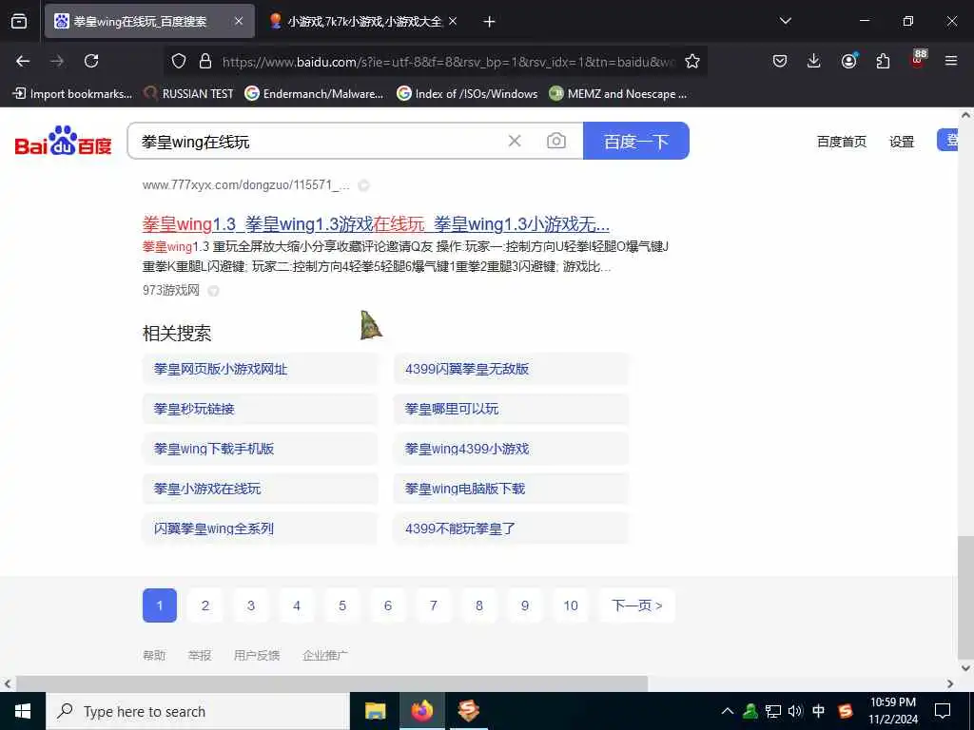Open a new browser tab
The image size is (974, 730).
coord(489,22)
